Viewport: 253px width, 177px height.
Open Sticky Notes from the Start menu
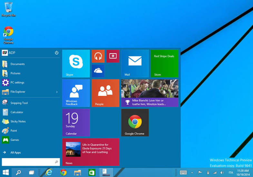[31, 121]
